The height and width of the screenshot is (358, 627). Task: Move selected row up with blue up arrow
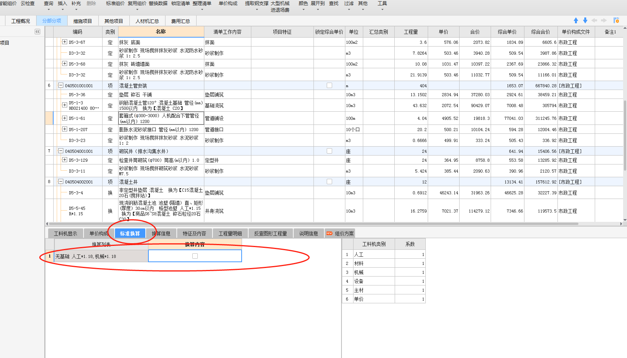(576, 21)
